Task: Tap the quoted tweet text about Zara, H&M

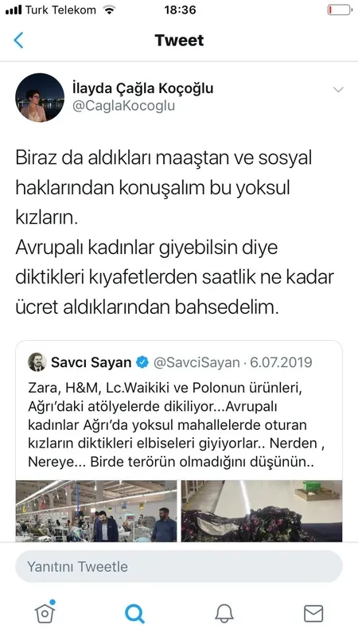Action: click(177, 425)
